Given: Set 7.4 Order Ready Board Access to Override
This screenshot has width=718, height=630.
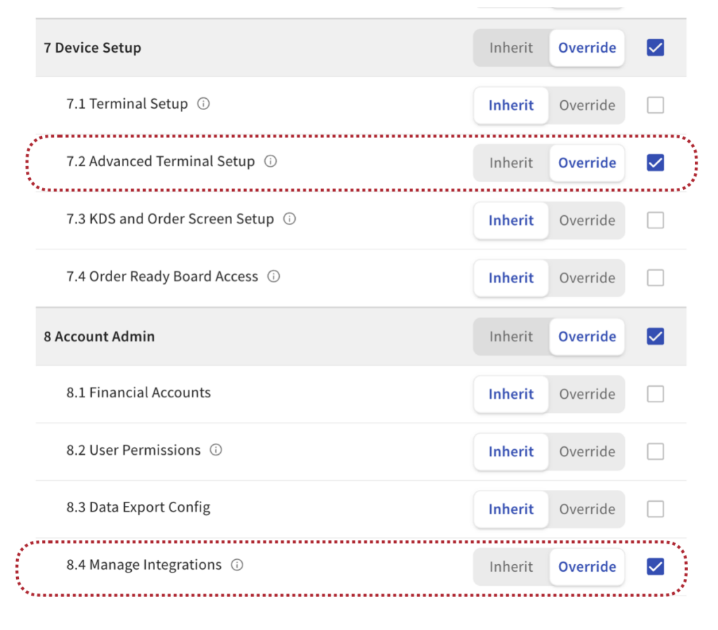Looking at the screenshot, I should coord(587,278).
